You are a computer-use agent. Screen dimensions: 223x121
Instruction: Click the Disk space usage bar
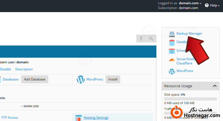point(191,99)
